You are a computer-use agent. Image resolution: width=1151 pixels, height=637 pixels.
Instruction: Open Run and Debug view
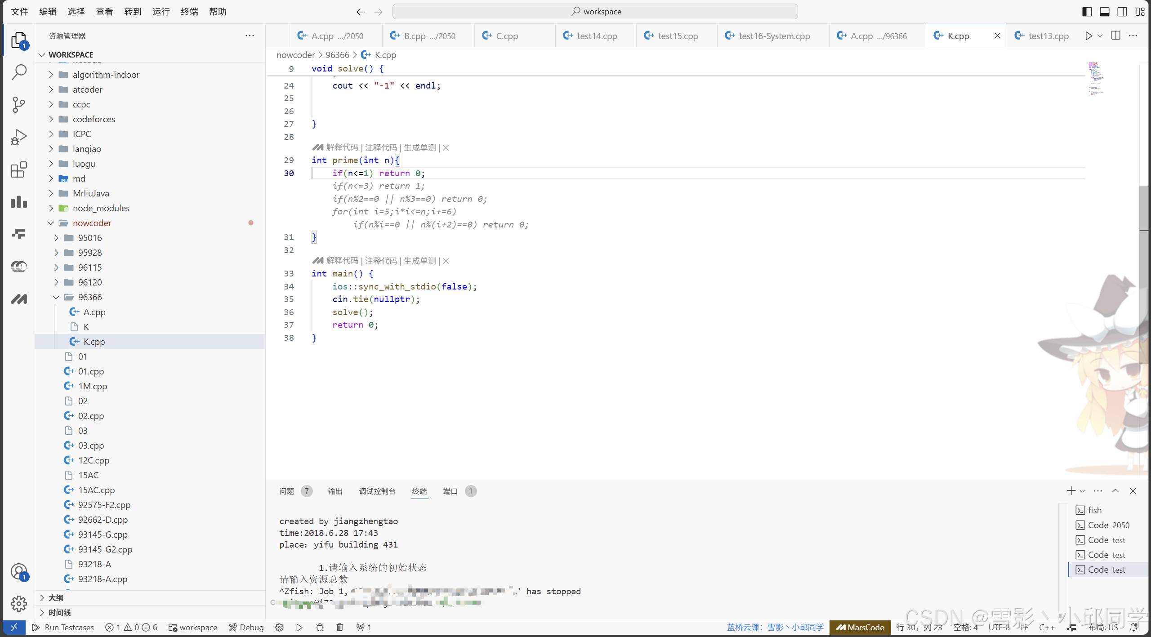pos(18,137)
